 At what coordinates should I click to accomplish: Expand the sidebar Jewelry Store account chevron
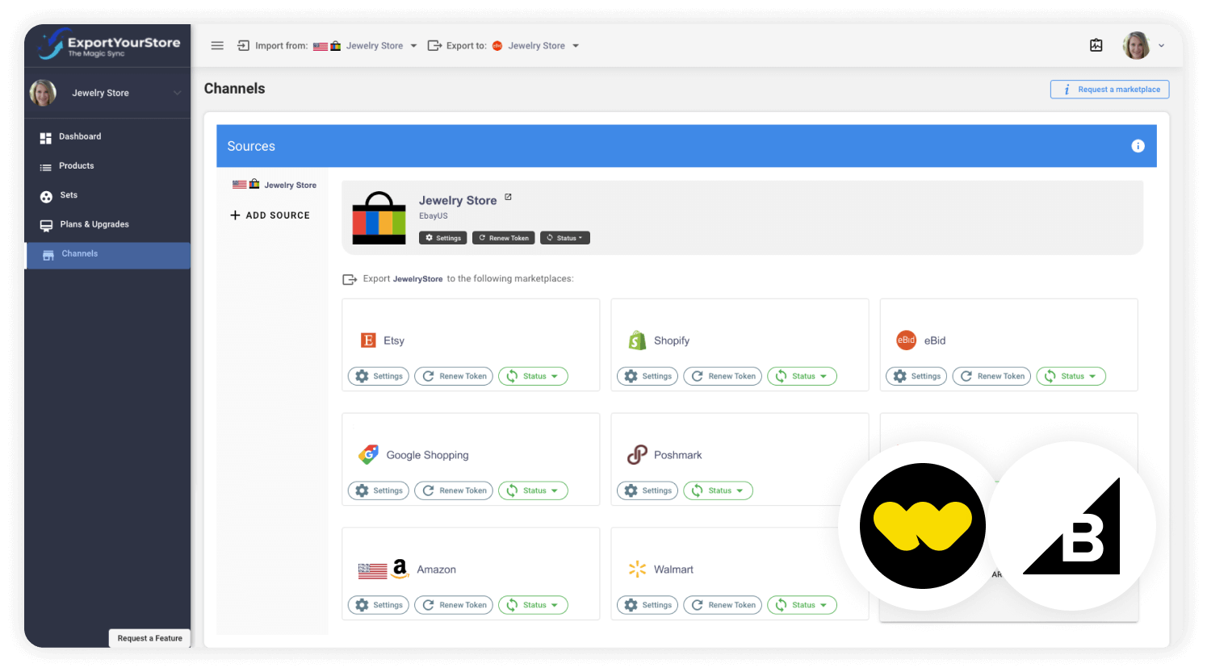tap(177, 93)
